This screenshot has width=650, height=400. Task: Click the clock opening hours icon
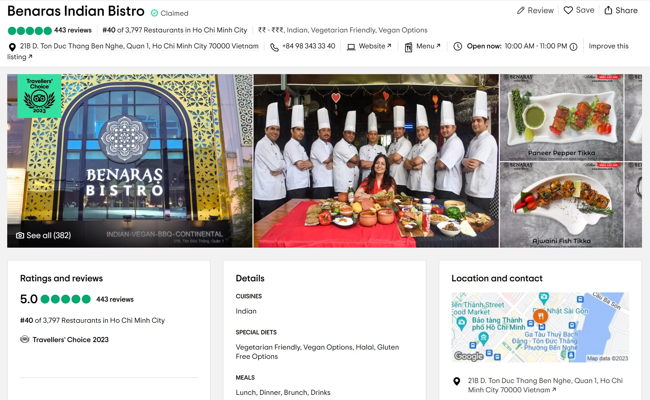coord(458,46)
